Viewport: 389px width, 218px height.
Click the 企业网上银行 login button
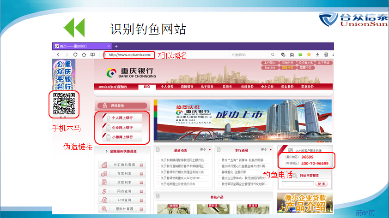click(x=122, y=127)
